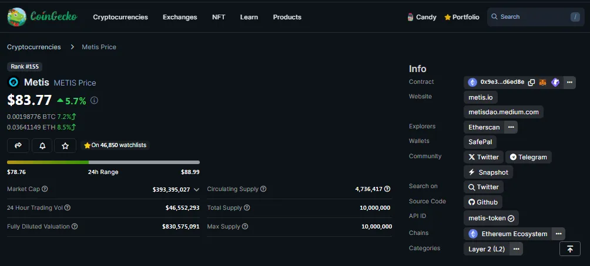Expand more Explorers options

tap(511, 127)
